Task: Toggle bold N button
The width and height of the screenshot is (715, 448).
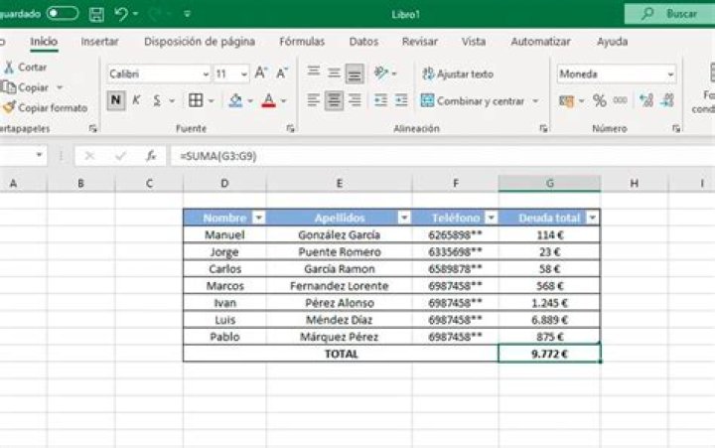Action: click(116, 100)
